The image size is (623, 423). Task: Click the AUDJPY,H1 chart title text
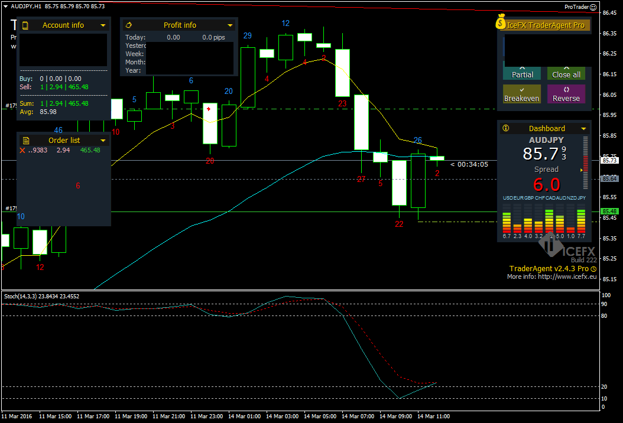coord(26,6)
